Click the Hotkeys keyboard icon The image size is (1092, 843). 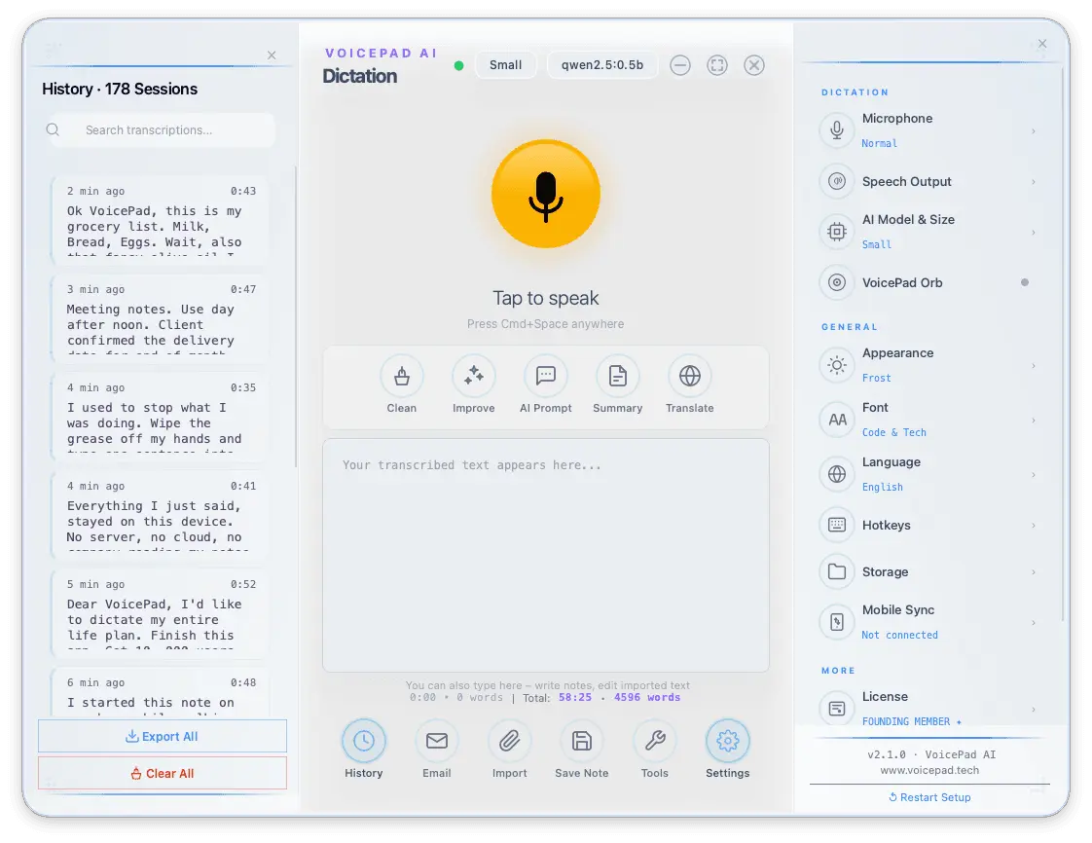pyautogui.click(x=836, y=525)
